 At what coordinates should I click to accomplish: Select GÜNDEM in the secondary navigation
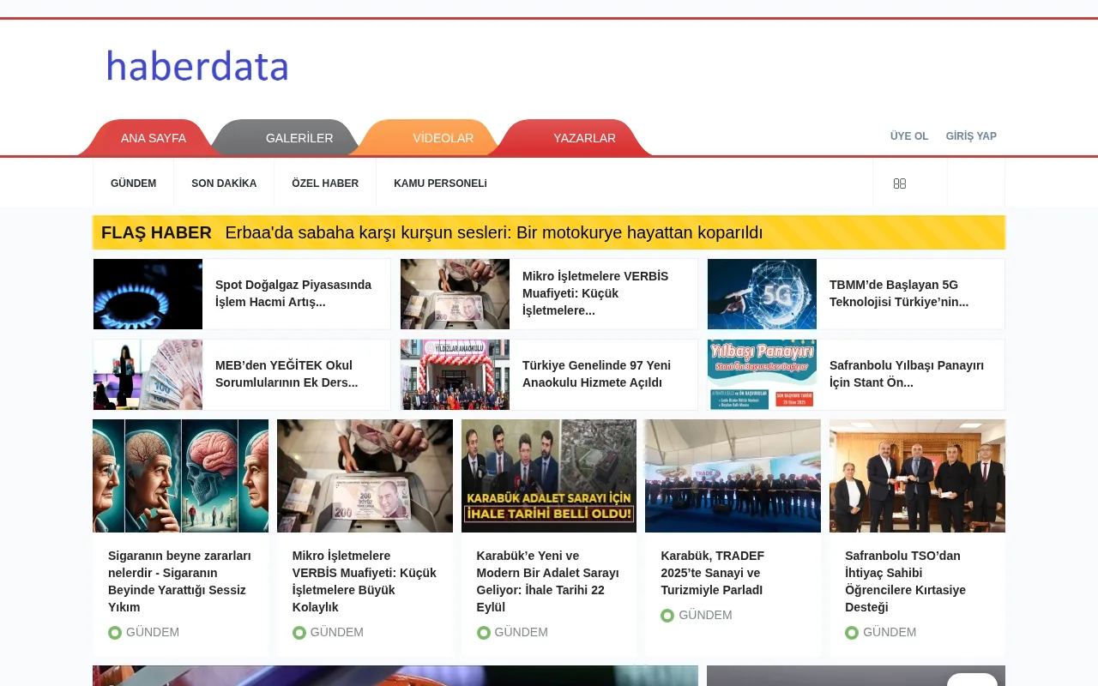point(133,183)
